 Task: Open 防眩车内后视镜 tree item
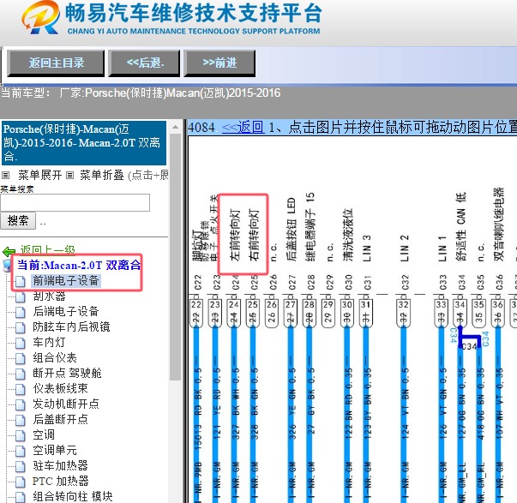pyautogui.click(x=71, y=326)
